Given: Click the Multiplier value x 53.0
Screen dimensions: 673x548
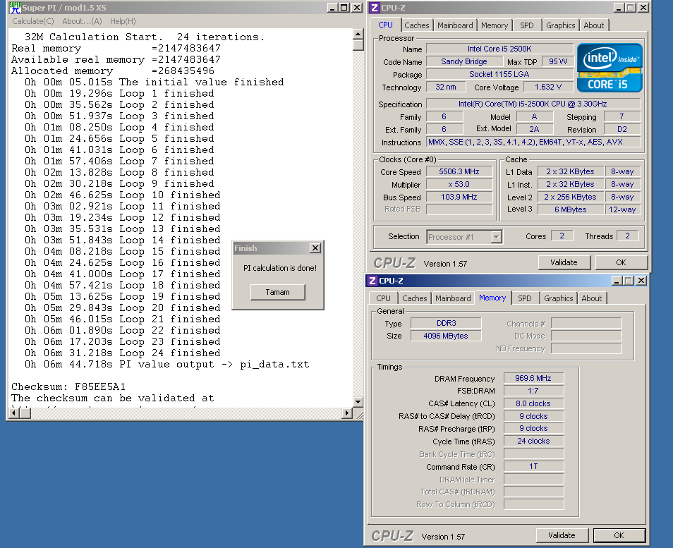Looking at the screenshot, I should click(459, 185).
